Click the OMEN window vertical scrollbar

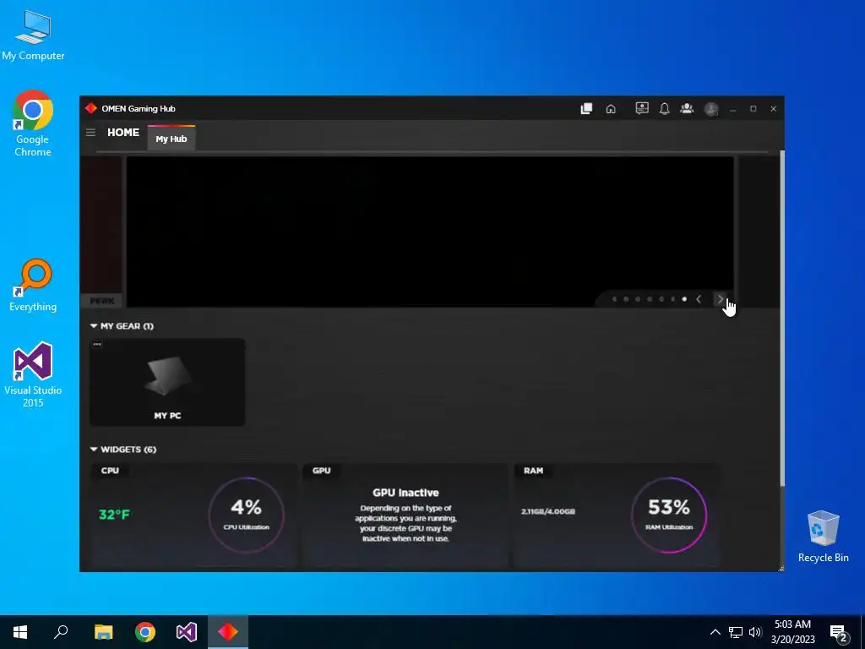[781, 319]
